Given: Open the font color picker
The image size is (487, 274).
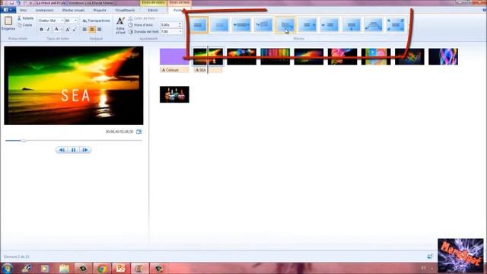Looking at the screenshot, I should pyautogui.click(x=58, y=30).
